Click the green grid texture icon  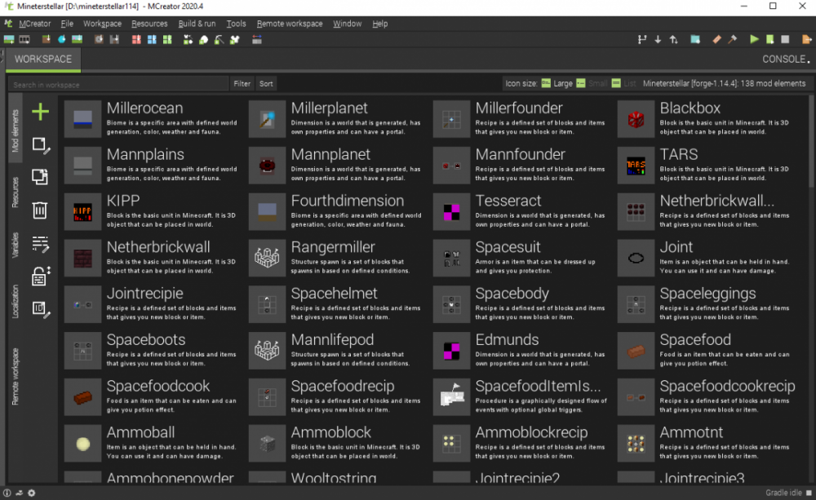pyautogui.click(x=167, y=39)
